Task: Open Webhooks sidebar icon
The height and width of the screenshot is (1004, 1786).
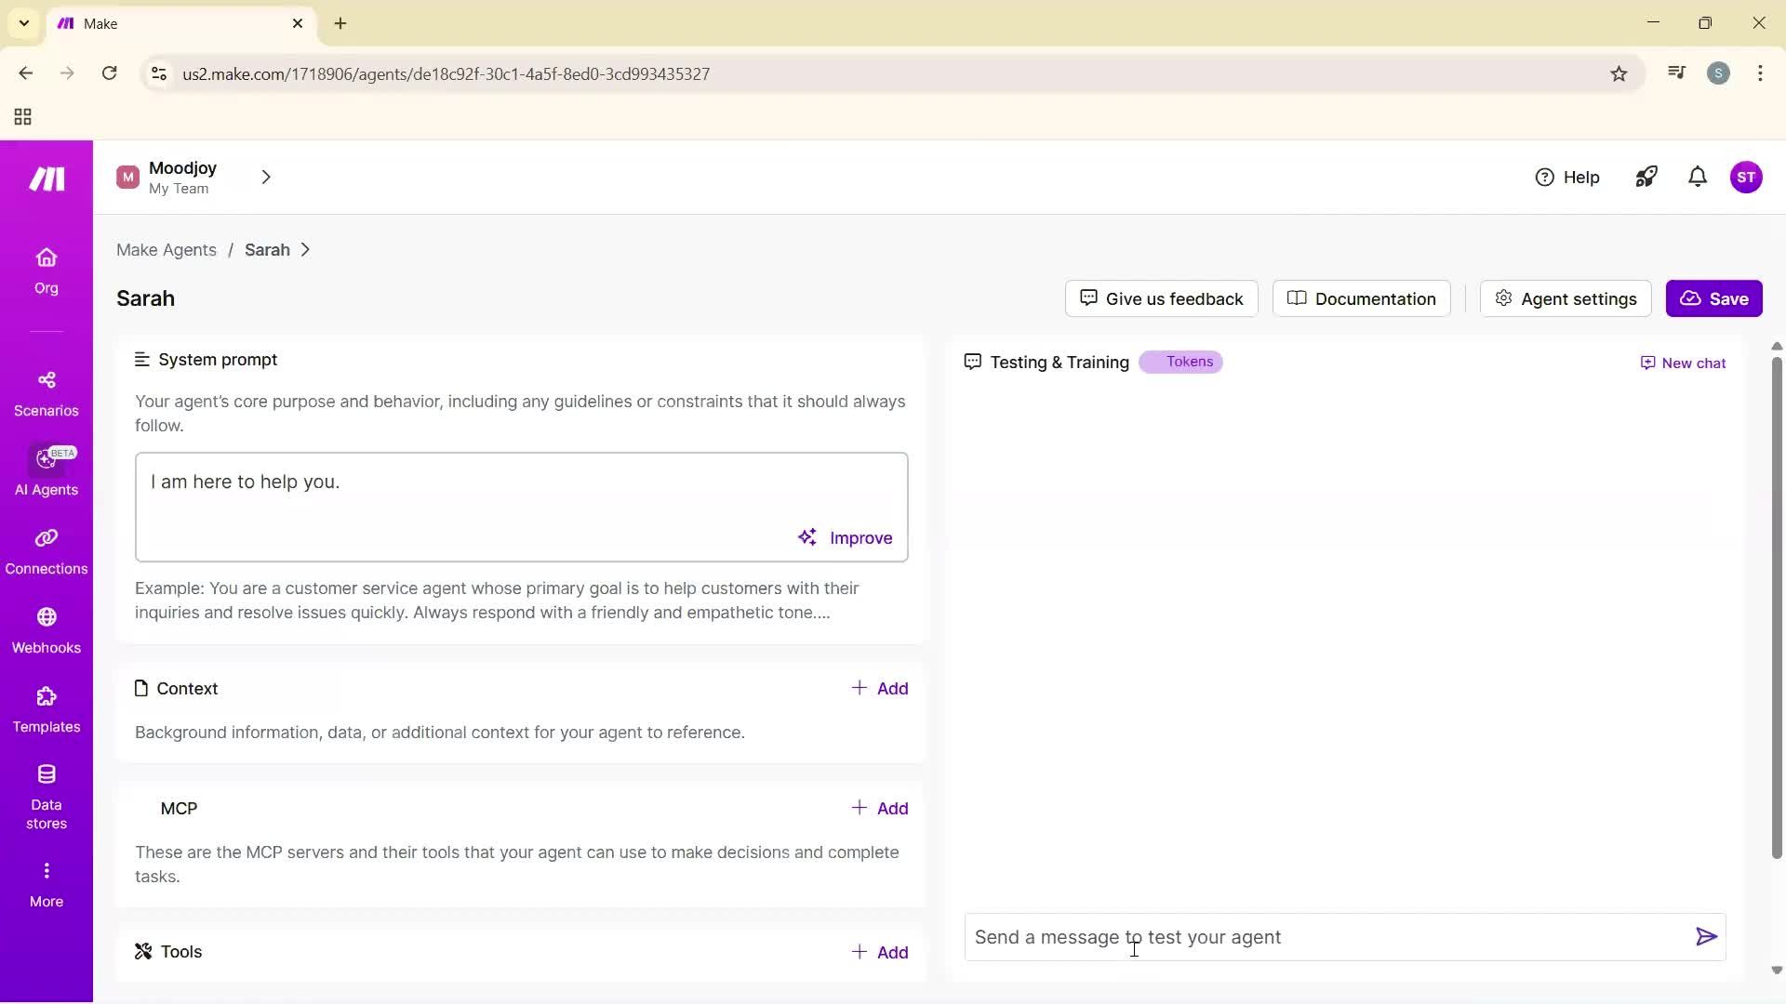Action: pos(47,630)
